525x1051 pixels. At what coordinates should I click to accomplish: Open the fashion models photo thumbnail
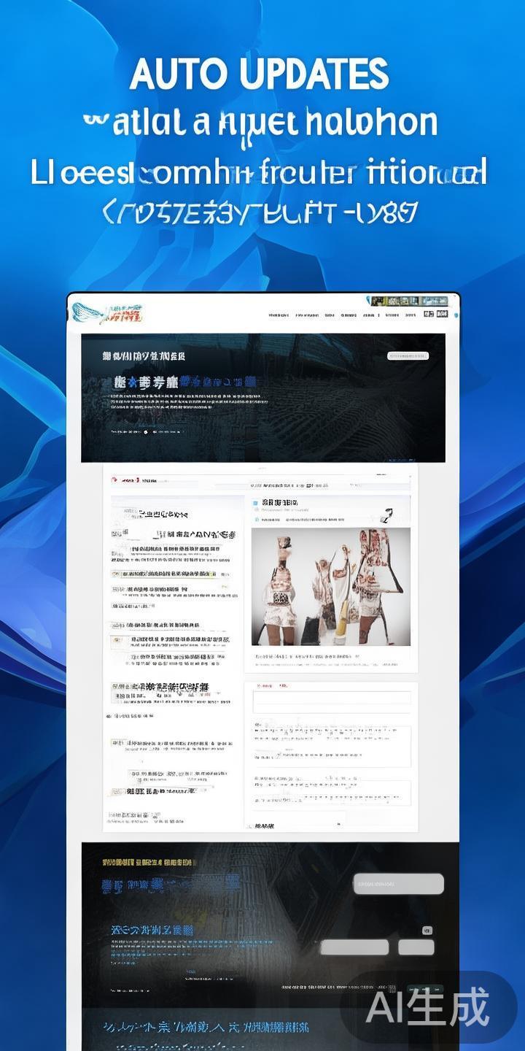point(331,587)
